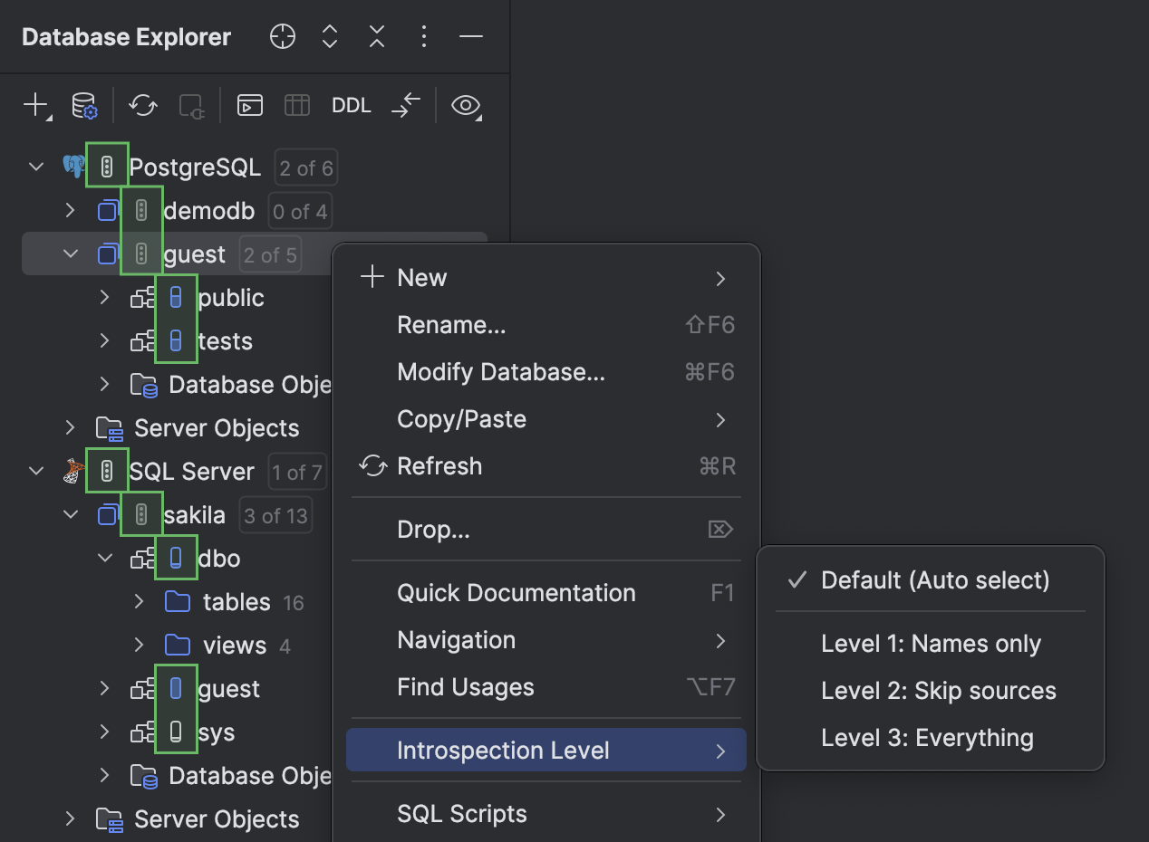This screenshot has height=842, width=1149.
Task: Expand the guest schema under sakila
Action: [x=103, y=688]
